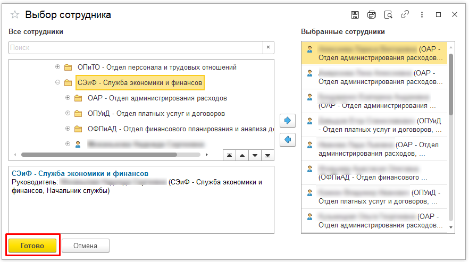Clear the search field with the X button
Viewport: 469px width, 262px height.
tap(269, 48)
